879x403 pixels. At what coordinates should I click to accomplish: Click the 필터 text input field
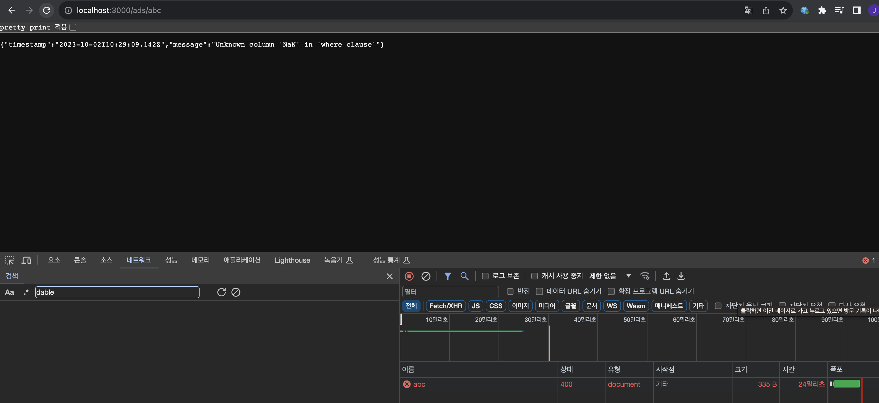pyautogui.click(x=450, y=292)
